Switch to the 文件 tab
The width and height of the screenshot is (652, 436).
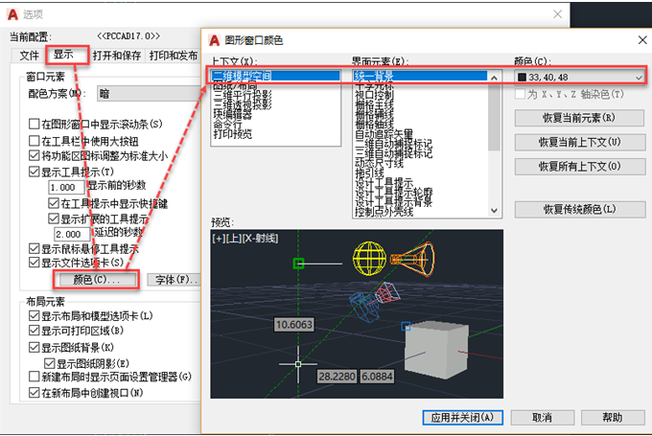point(29,56)
